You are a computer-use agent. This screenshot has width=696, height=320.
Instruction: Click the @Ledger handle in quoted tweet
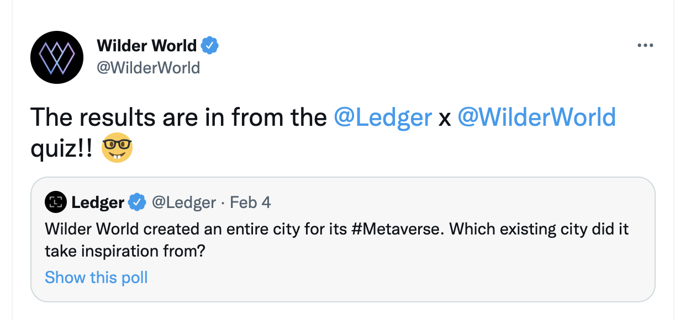pyautogui.click(x=183, y=202)
